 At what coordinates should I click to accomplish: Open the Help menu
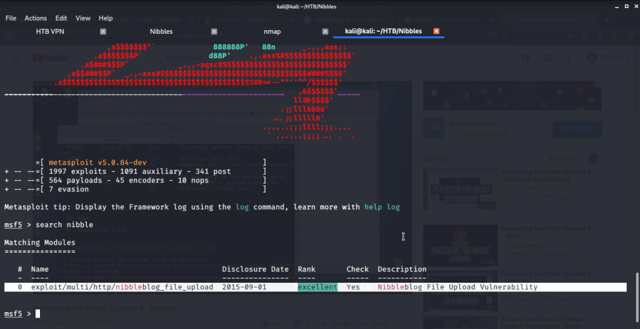[x=106, y=18]
